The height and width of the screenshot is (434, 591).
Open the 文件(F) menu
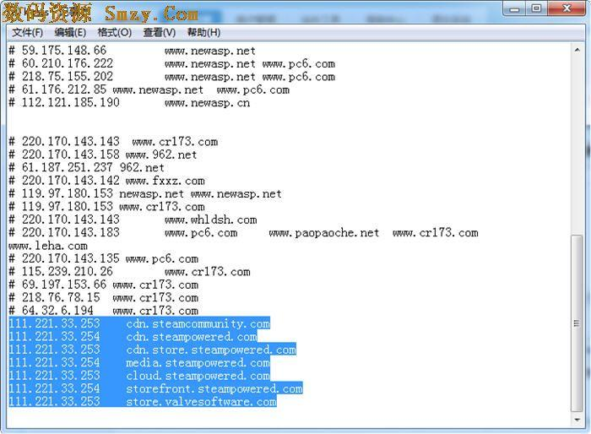(x=28, y=32)
